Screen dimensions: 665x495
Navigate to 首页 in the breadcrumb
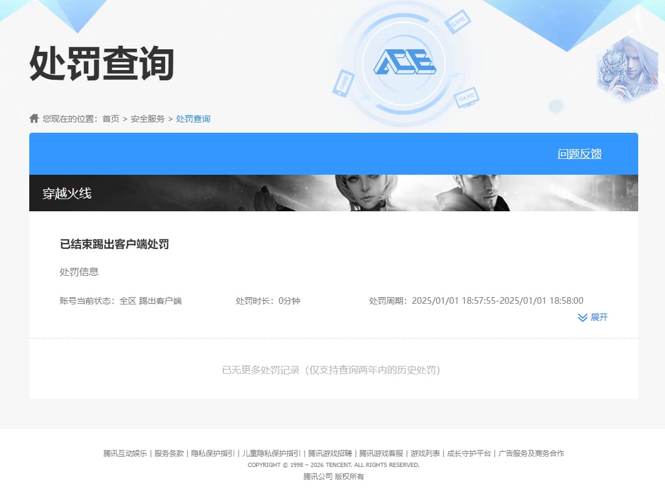pos(110,119)
